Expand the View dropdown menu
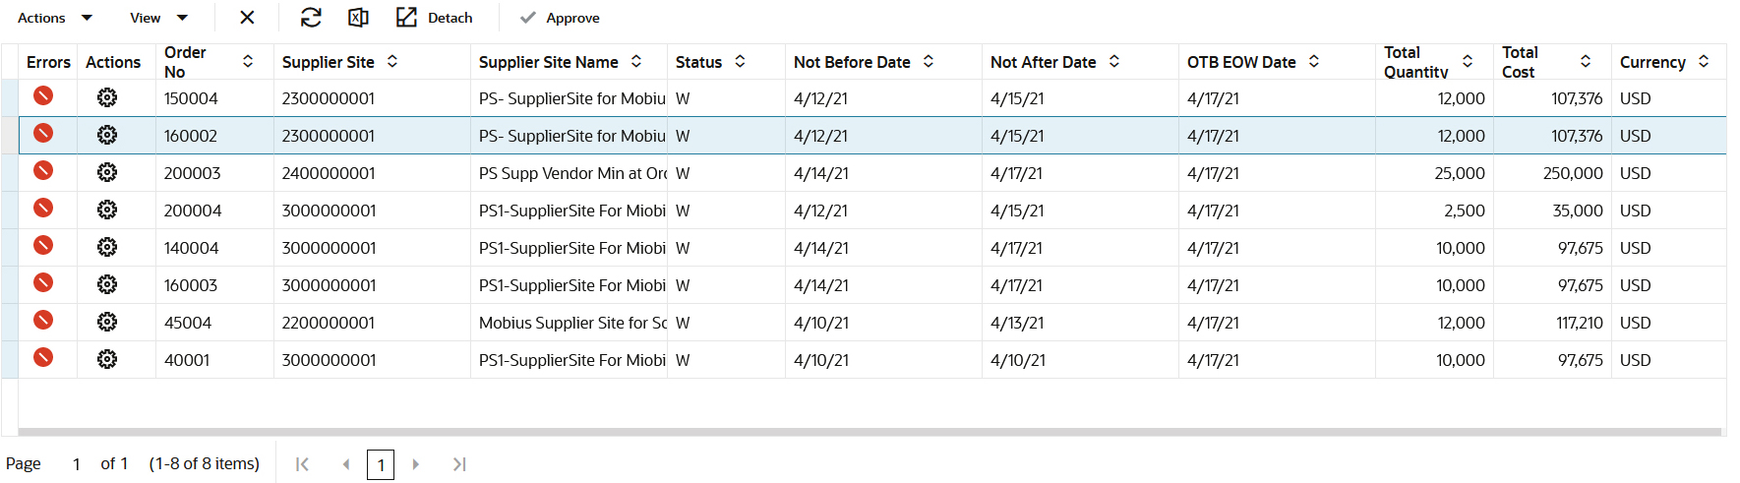 [158, 18]
